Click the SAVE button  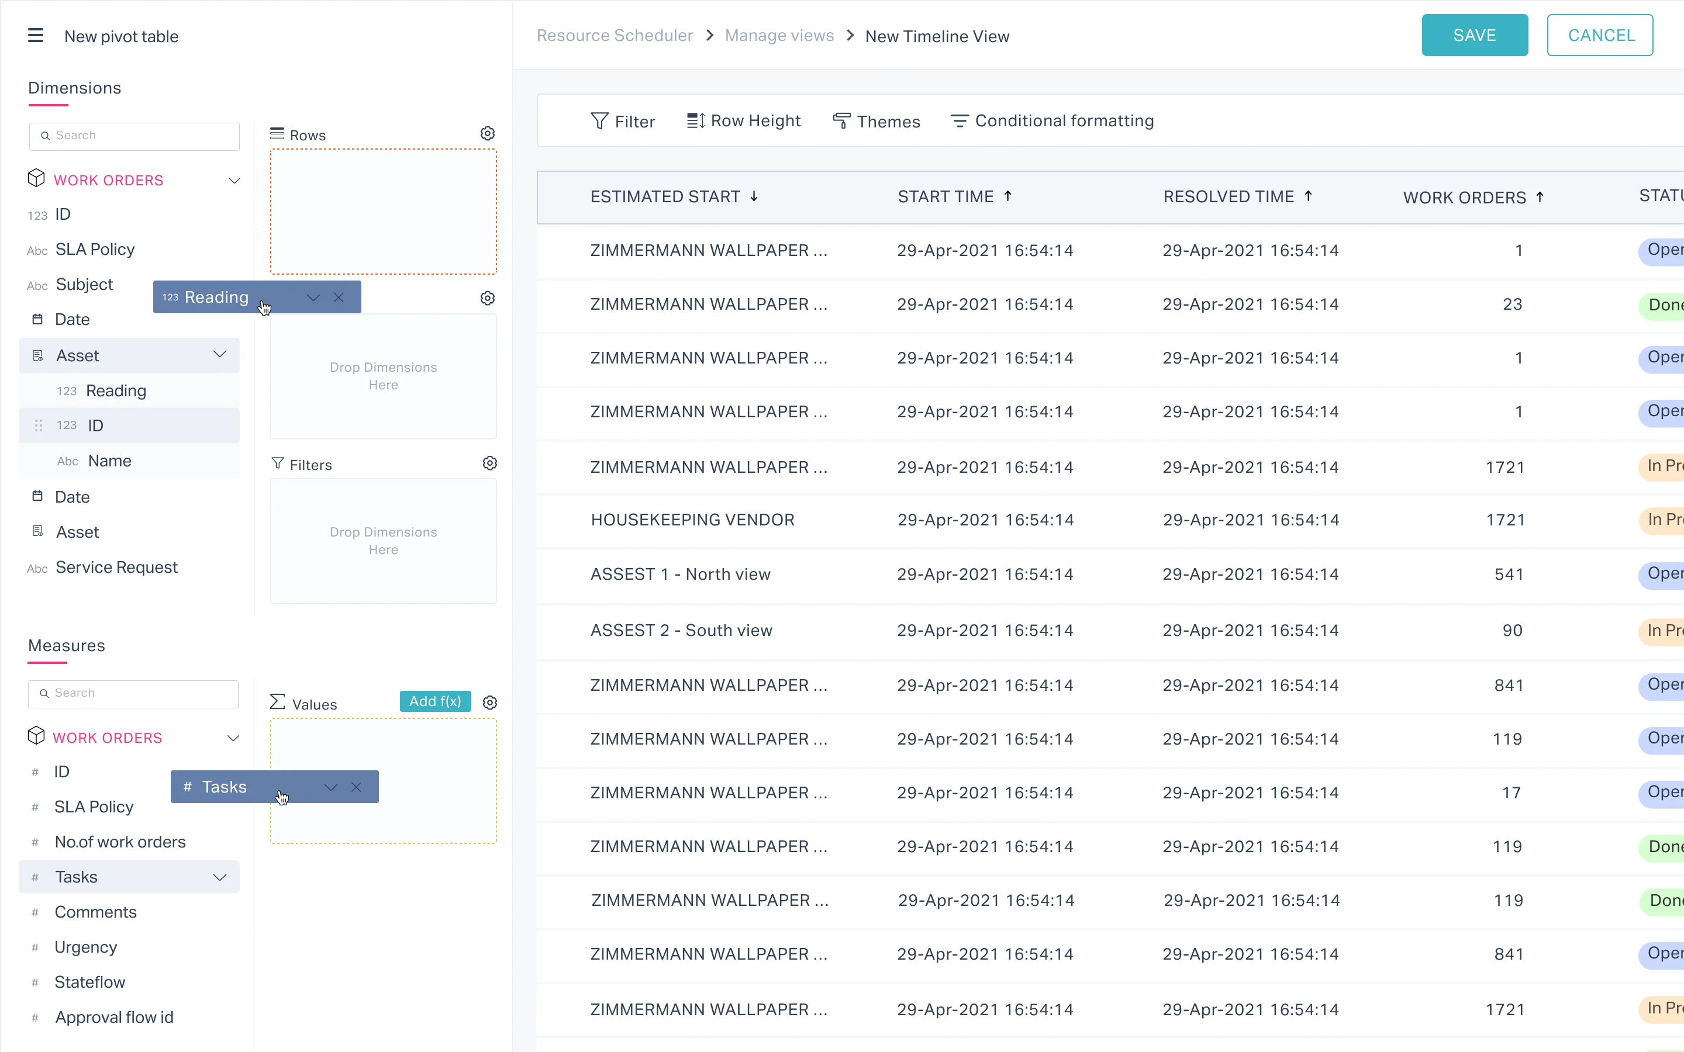click(1475, 36)
